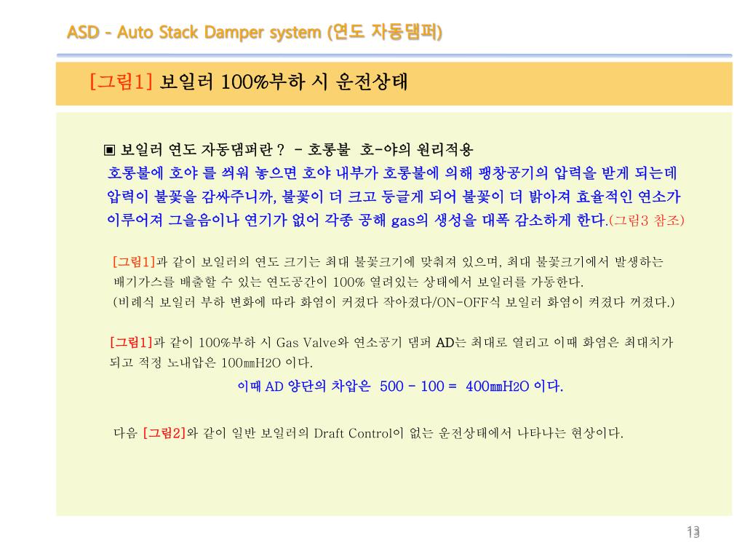
Task: Click the blue equation '500 - 100 = 400mmH2O'
Action: tap(455, 386)
